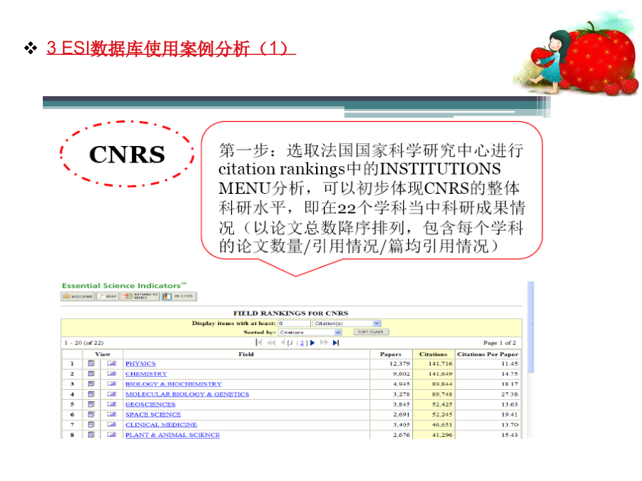Image resolution: width=642 pixels, height=481 pixels.
Task: Open the HELP toolbar button
Action: 108,296
